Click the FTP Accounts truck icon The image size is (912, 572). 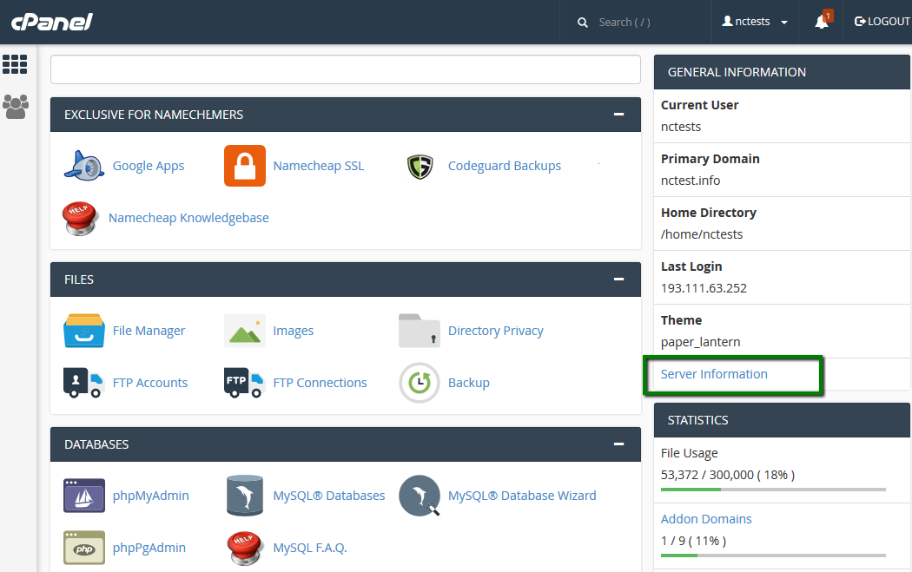[x=83, y=383]
